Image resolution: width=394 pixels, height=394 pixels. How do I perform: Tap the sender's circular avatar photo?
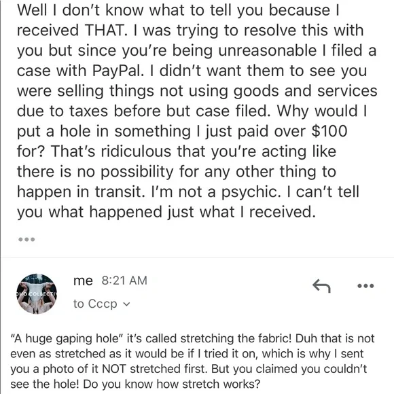(37, 293)
